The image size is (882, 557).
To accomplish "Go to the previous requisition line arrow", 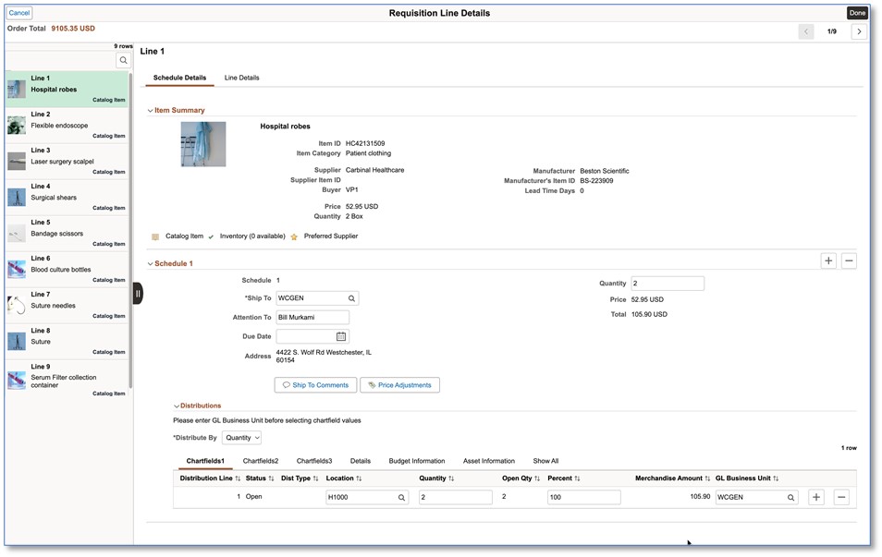I will [806, 31].
